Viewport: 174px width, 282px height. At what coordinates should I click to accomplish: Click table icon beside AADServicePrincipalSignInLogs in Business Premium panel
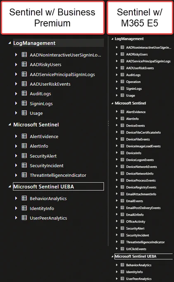tap(24, 74)
